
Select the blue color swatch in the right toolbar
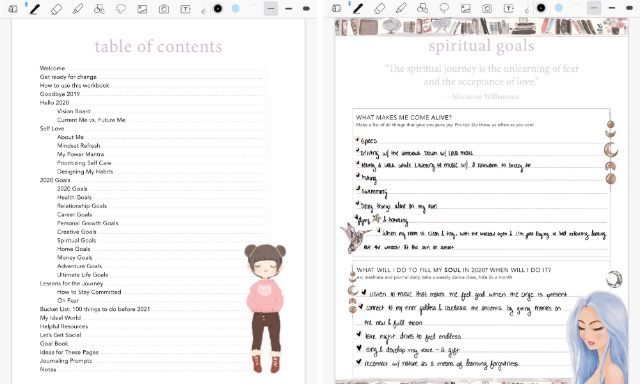coord(558,9)
